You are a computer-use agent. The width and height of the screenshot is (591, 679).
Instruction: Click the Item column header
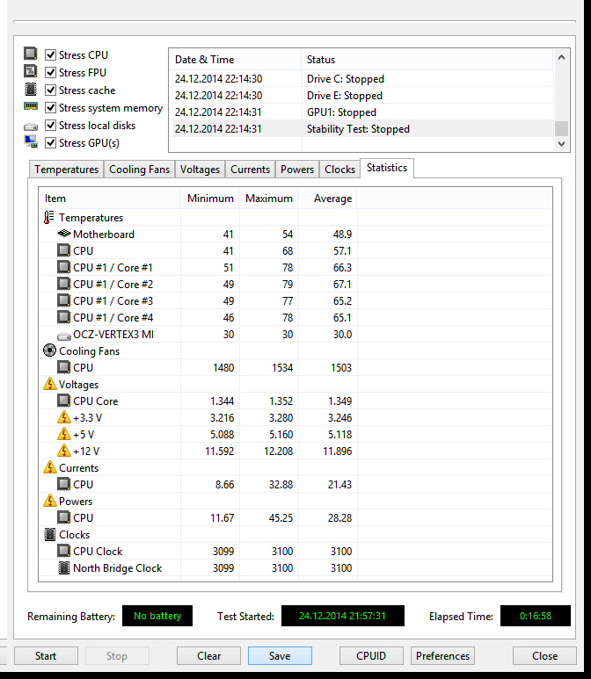click(109, 199)
